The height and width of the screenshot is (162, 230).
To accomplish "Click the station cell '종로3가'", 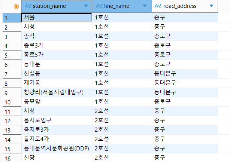I will click(x=57, y=46).
